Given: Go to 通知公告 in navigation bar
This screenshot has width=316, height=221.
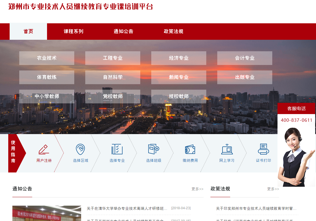Looking at the screenshot, I should [x=123, y=32].
